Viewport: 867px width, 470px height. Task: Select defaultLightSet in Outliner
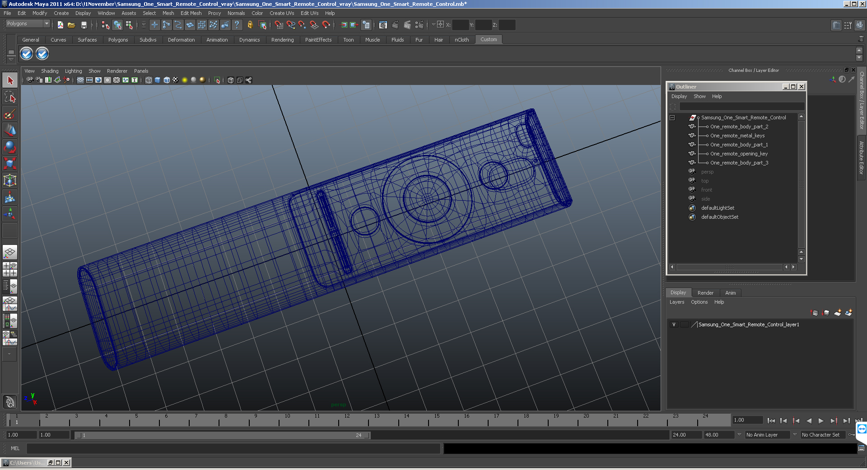(x=718, y=208)
